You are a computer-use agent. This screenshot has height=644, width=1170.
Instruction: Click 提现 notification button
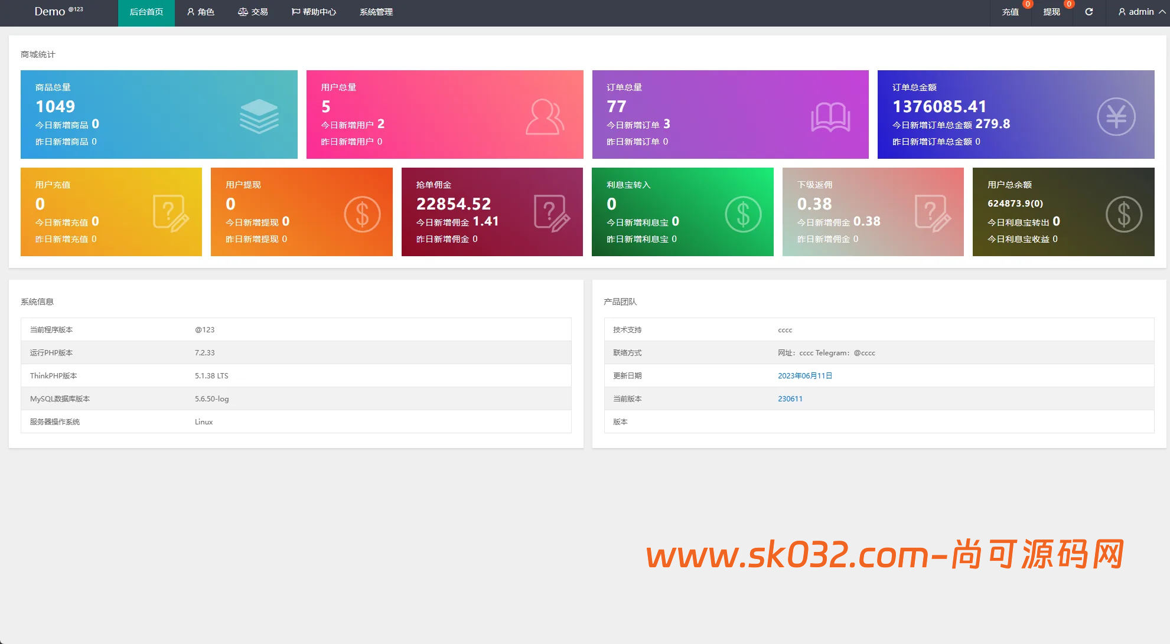click(x=1051, y=12)
